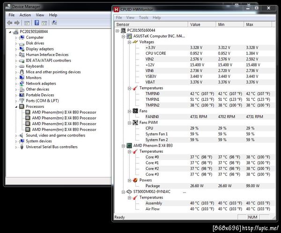Screen dimensions: 281x233
Task: Click Keyboards category icon
Action: click(22, 66)
